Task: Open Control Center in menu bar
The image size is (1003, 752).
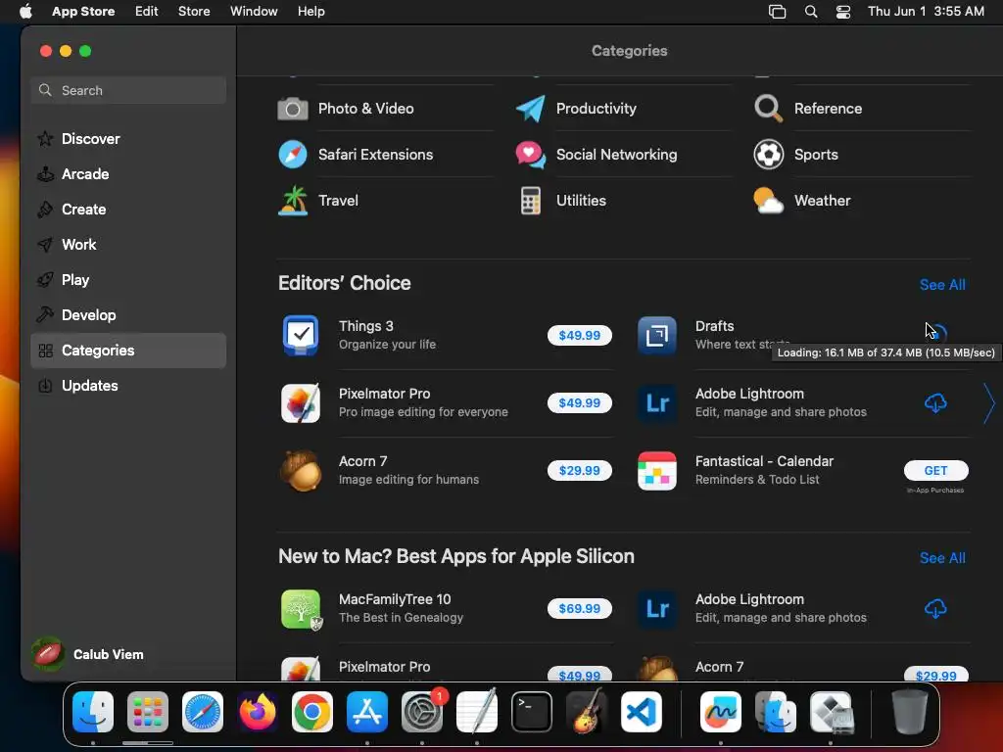Action: point(843,12)
